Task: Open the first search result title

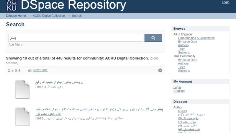Action: point(59,82)
